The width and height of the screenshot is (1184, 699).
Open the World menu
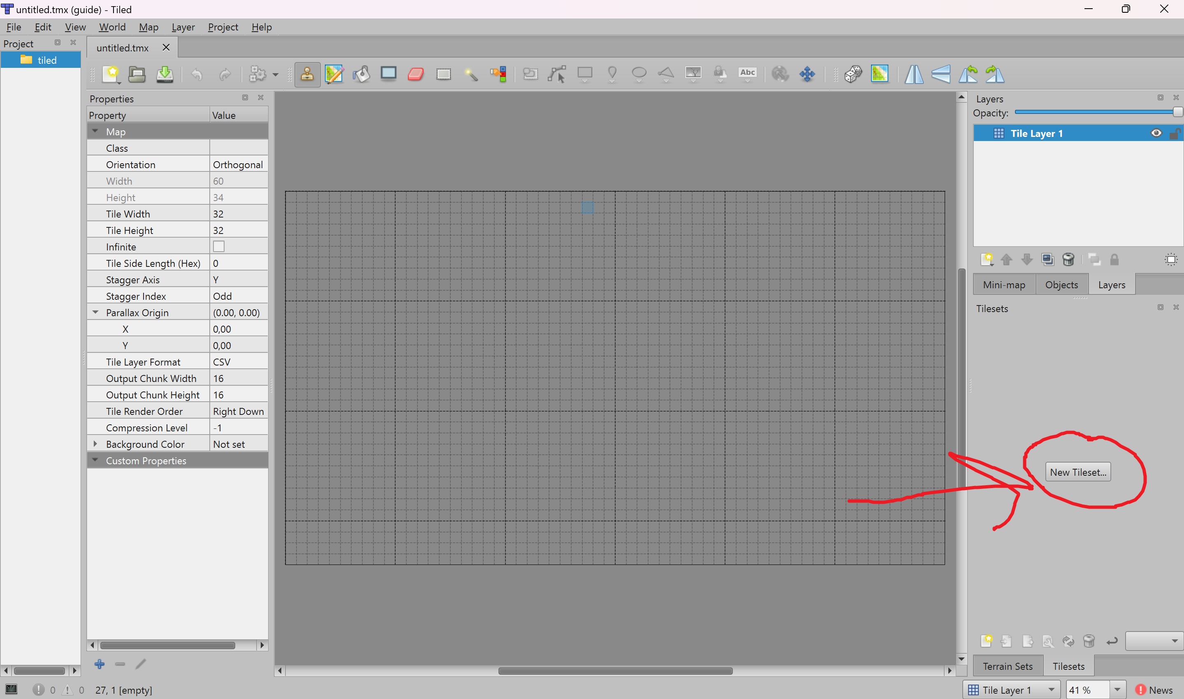coord(112,27)
